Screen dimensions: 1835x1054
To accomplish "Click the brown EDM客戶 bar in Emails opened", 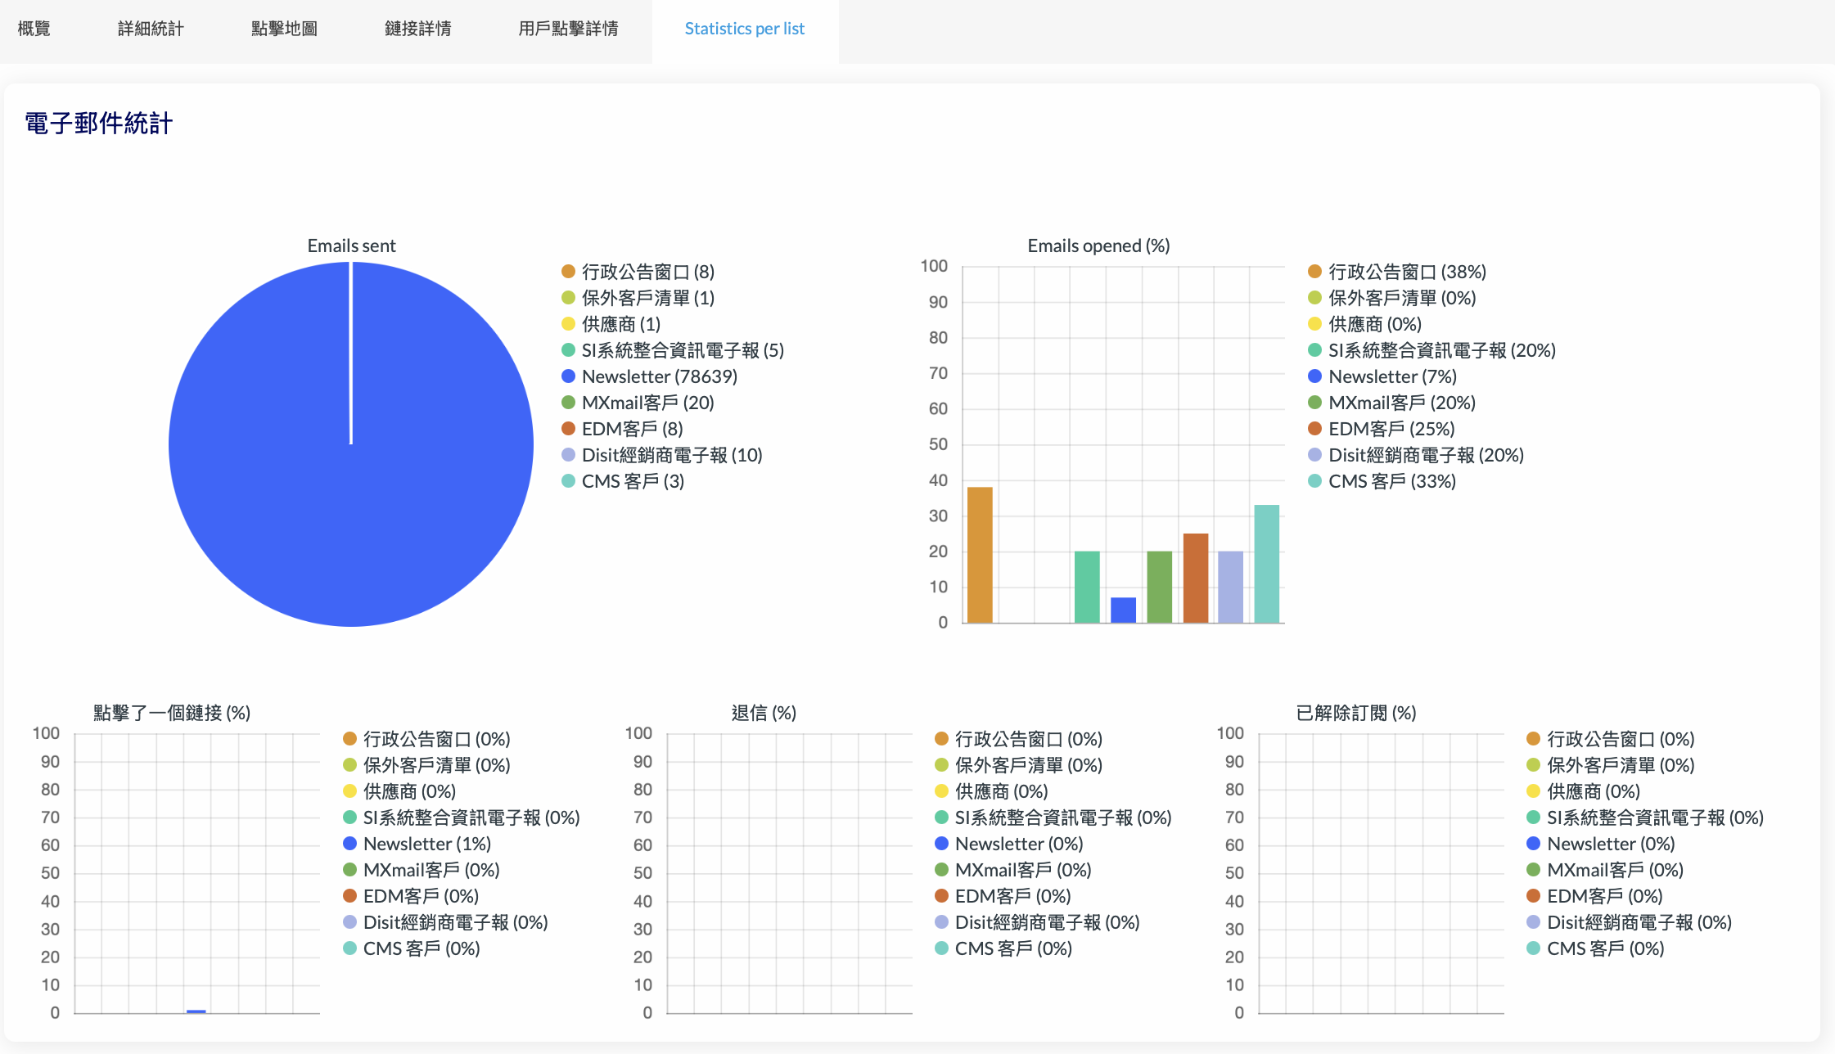I will point(1195,578).
